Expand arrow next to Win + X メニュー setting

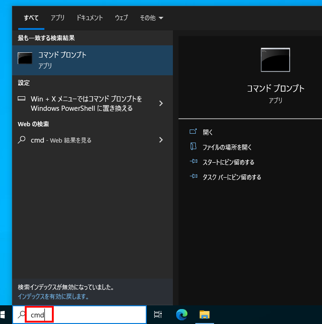[x=161, y=103]
